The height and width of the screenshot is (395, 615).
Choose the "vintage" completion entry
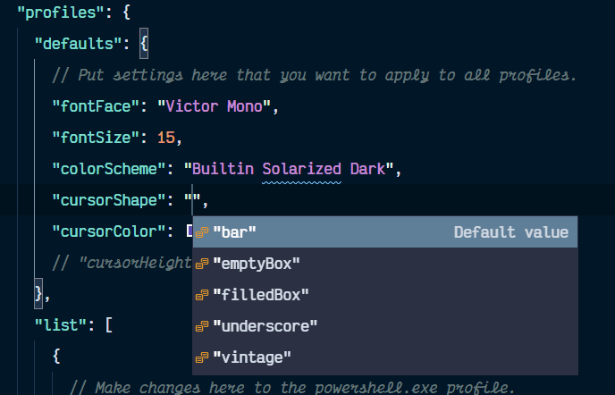[252, 357]
